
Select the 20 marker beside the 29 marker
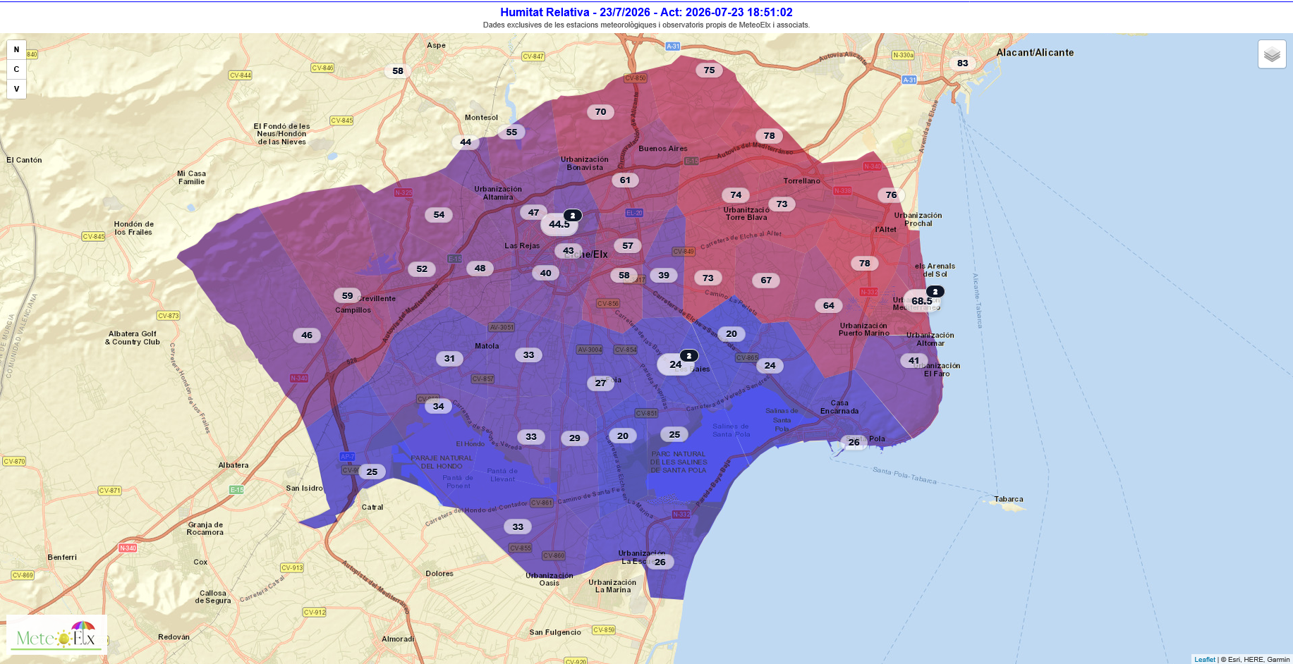tap(623, 436)
